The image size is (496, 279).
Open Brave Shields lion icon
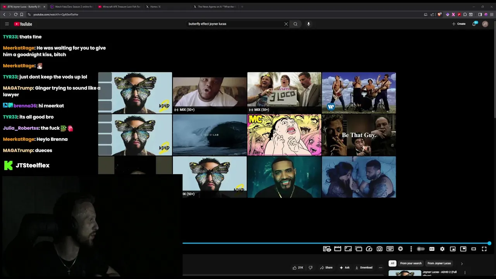click(439, 14)
